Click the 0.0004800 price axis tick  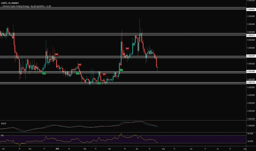[251, 16]
